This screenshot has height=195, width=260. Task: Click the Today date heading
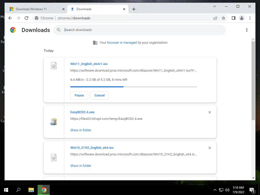[48, 51]
